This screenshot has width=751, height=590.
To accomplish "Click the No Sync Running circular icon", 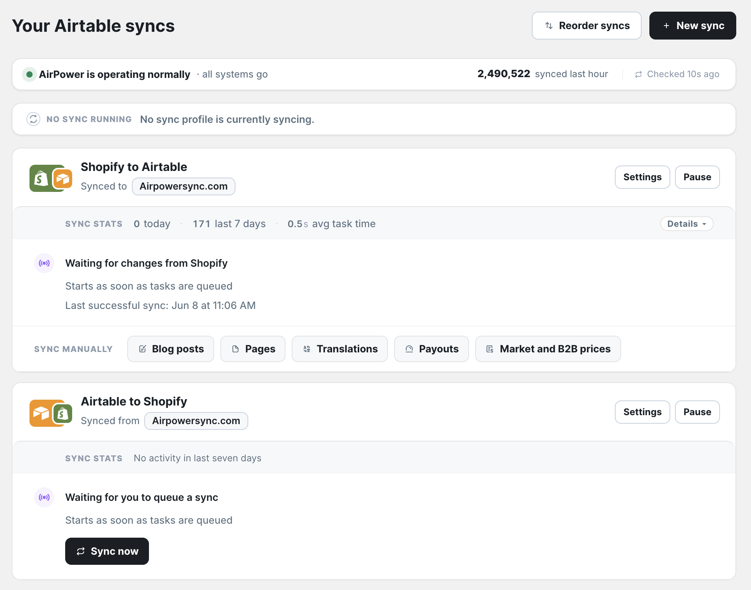I will pyautogui.click(x=33, y=119).
